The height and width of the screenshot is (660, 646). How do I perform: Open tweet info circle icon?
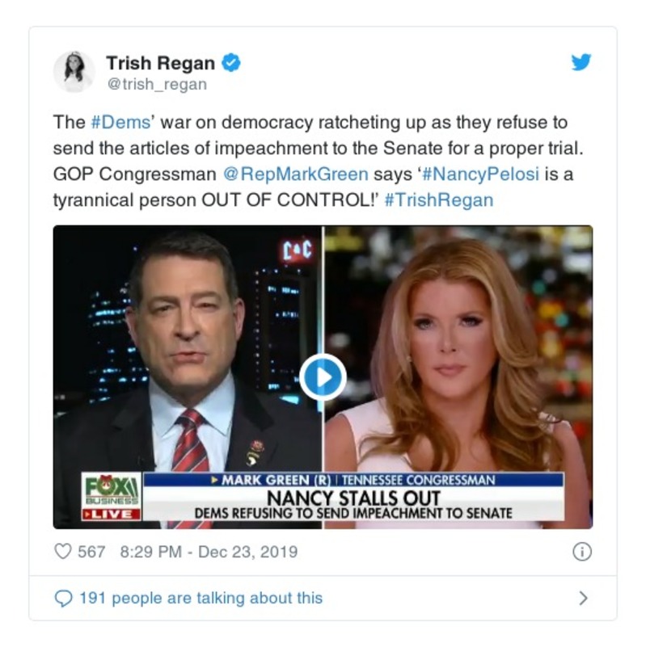[x=582, y=552]
